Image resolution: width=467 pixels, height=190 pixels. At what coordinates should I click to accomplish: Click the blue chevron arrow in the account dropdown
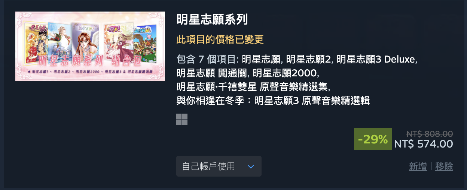click(251, 167)
